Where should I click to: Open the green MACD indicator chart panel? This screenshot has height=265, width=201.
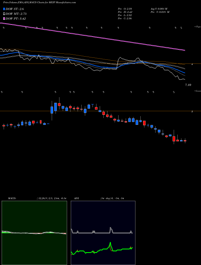pyautogui.click(x=34, y=233)
